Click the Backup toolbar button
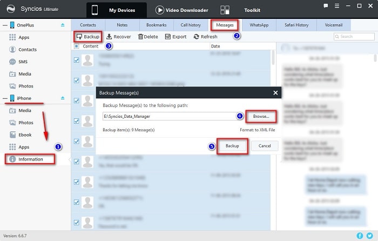Image resolution: width=378 pixels, height=241 pixels. click(x=87, y=37)
